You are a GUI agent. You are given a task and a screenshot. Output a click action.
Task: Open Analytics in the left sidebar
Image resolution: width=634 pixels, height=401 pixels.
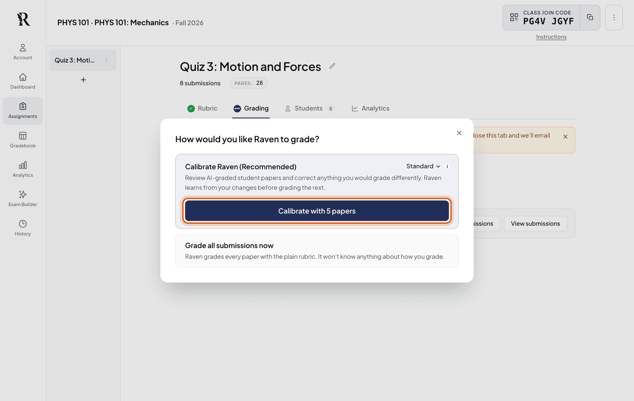click(23, 169)
